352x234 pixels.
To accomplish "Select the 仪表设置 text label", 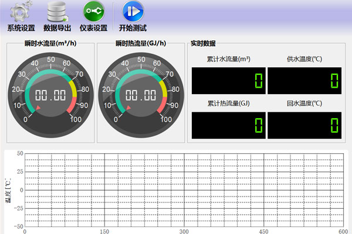I will tap(93, 27).
